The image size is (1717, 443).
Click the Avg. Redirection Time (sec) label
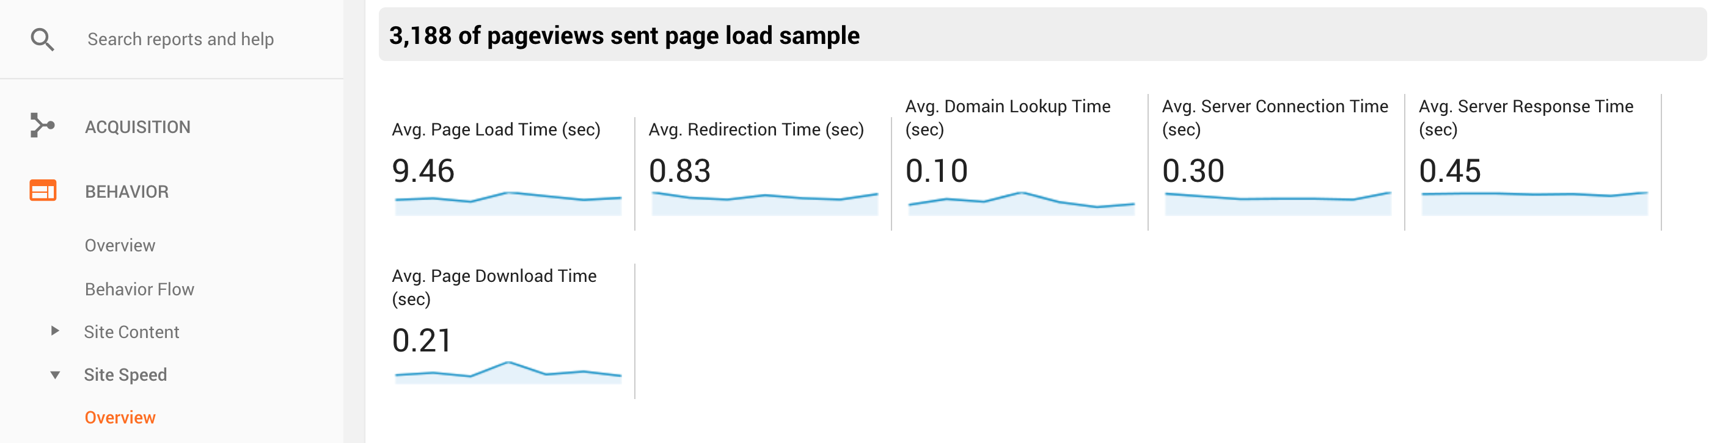pyautogui.click(x=756, y=130)
